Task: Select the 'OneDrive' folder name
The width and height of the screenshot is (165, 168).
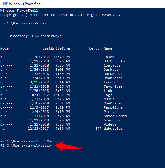Action: (112, 103)
